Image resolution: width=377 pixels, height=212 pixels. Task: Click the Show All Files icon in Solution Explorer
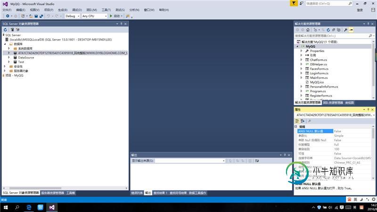coord(339,30)
